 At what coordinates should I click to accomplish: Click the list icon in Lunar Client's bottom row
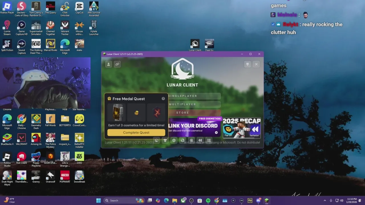[x=209, y=140]
